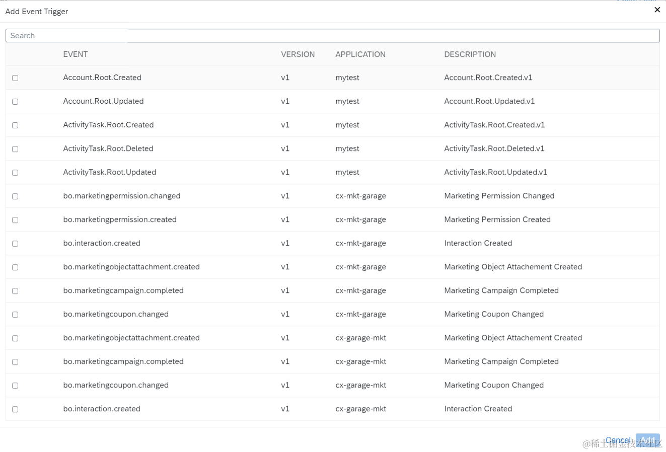Click the ActivityTask.Root.Updated event name

(x=110, y=172)
